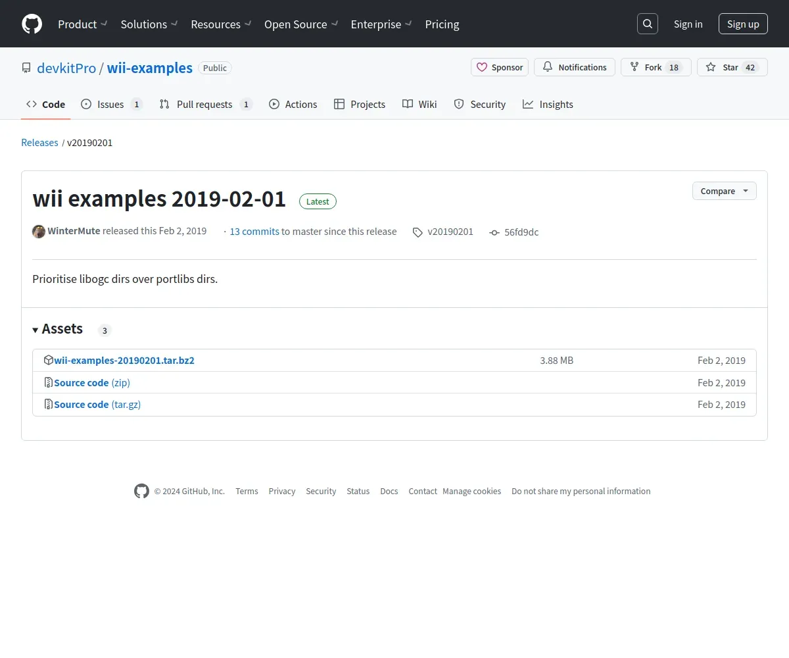Open the footer Contact link
This screenshot has height=658, width=789.
point(423,491)
